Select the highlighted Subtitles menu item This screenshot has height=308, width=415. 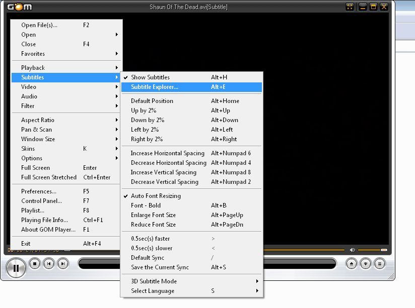[x=66, y=77]
